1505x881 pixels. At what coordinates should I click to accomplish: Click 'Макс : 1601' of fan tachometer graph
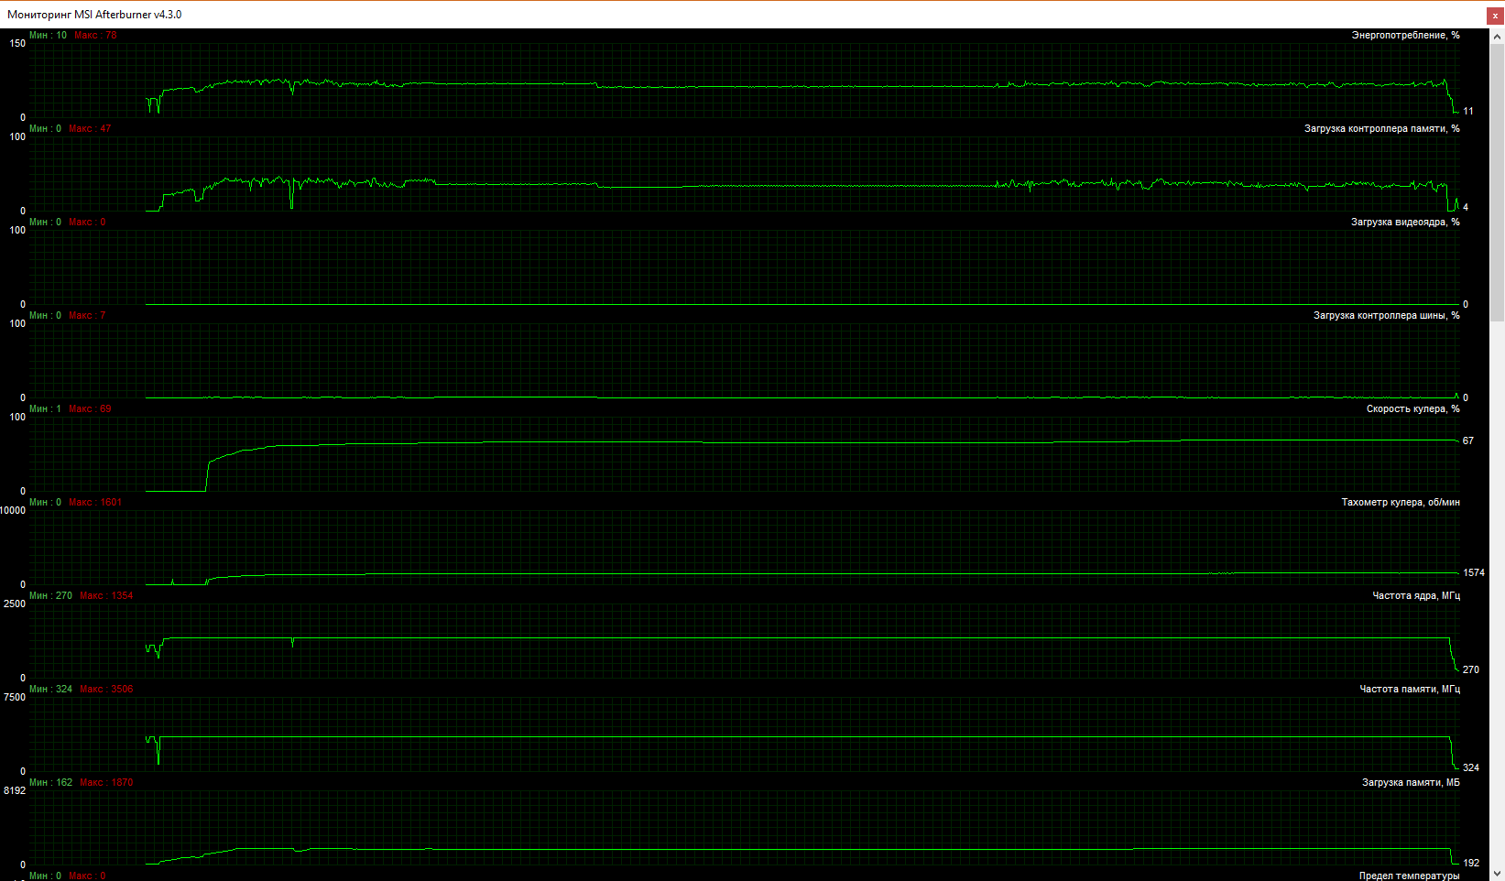[95, 502]
